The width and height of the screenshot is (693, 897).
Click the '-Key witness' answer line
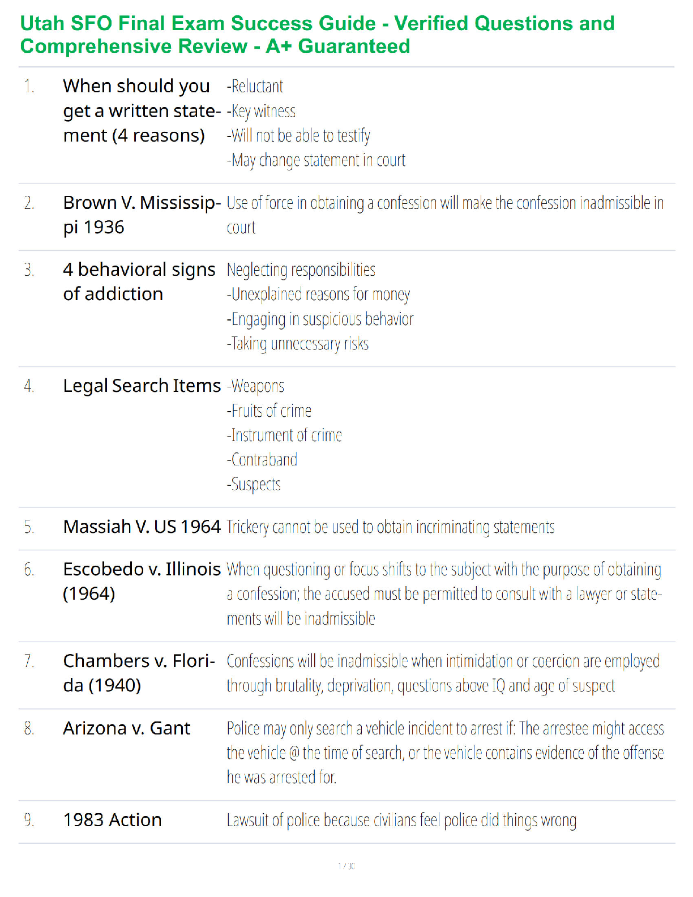coord(261,111)
